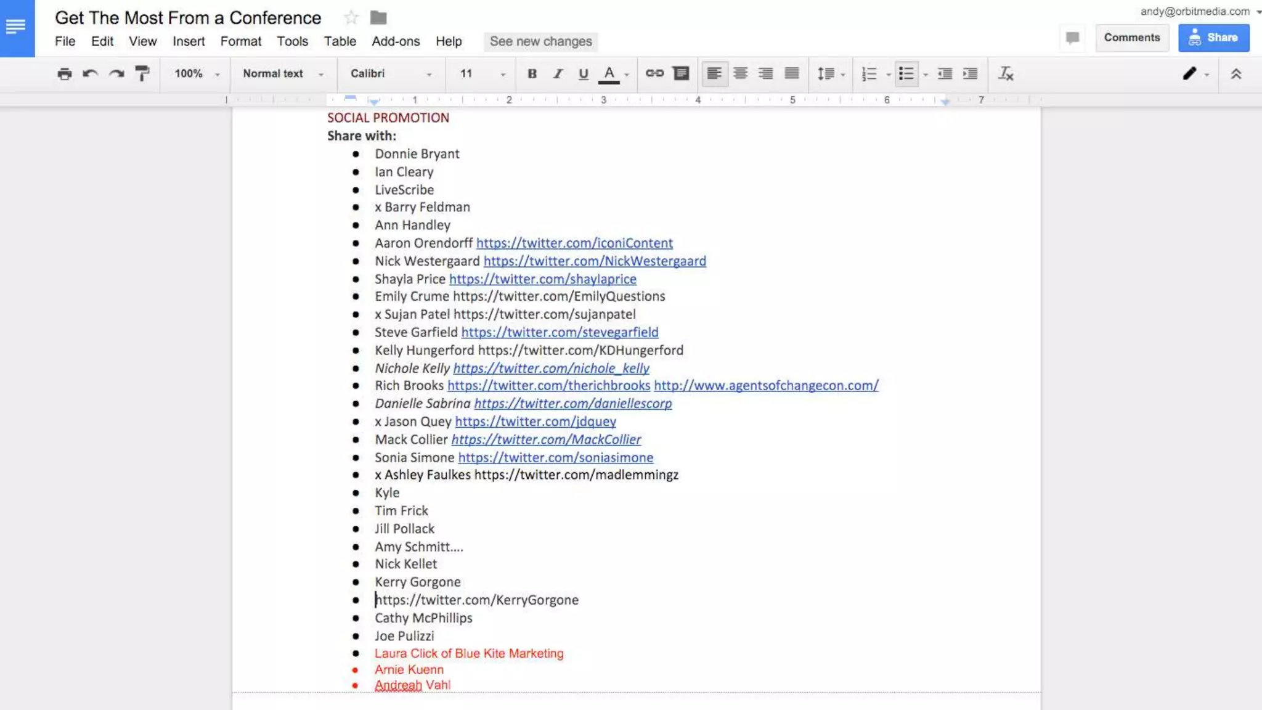1262x710 pixels.
Task: Toggle underline formatting
Action: [583, 74]
